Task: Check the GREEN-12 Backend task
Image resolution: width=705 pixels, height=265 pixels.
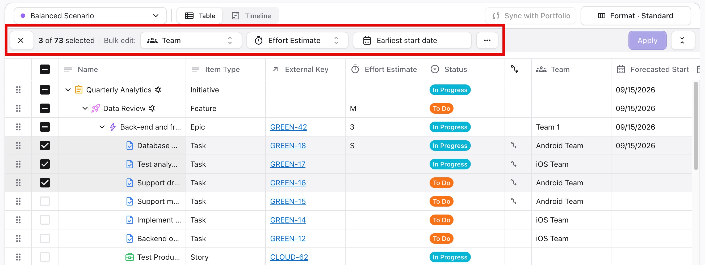Action: 45,238
